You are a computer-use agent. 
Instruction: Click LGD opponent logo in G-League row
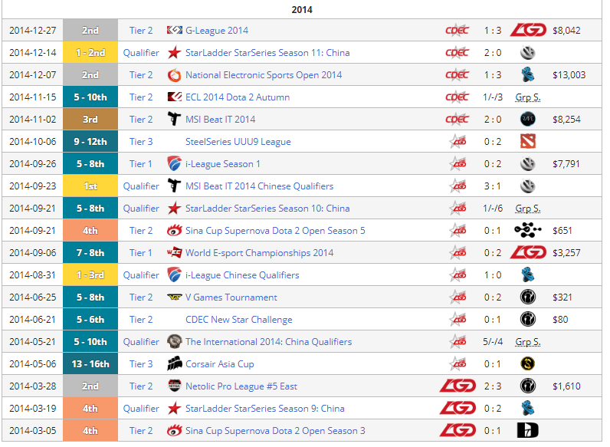pyautogui.click(x=527, y=30)
